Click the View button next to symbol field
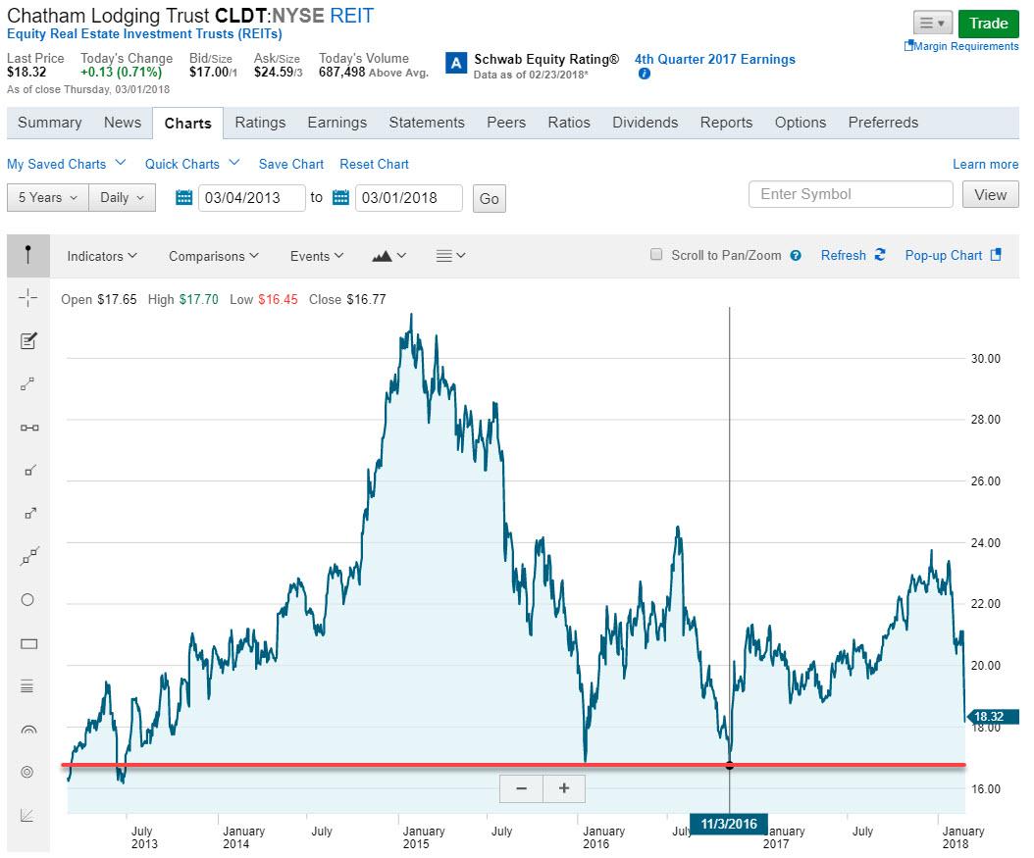This screenshot has width=1034, height=858. pyautogui.click(x=991, y=194)
